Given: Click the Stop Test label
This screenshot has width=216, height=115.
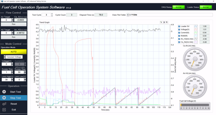Looking at the screenshot, I should click(x=15, y=98).
